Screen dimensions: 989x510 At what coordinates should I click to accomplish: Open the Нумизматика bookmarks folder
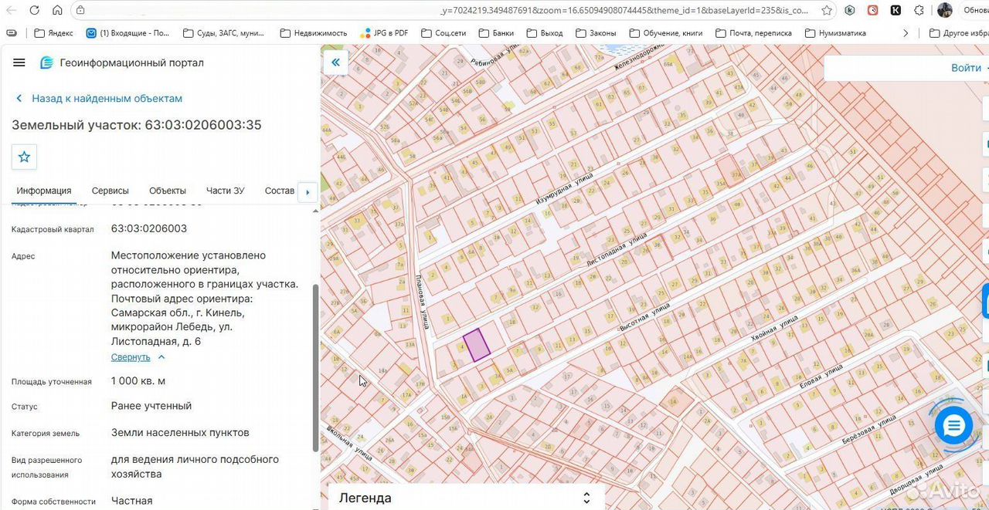click(835, 33)
